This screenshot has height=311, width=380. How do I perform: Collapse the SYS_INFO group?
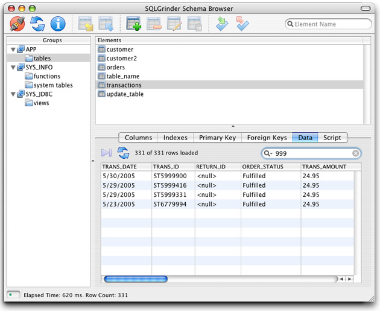pyautogui.click(x=13, y=68)
